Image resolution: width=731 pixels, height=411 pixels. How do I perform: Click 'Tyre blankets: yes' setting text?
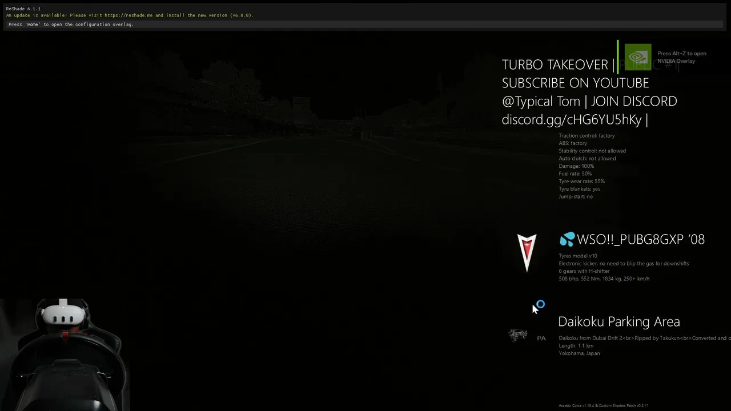[x=580, y=189]
